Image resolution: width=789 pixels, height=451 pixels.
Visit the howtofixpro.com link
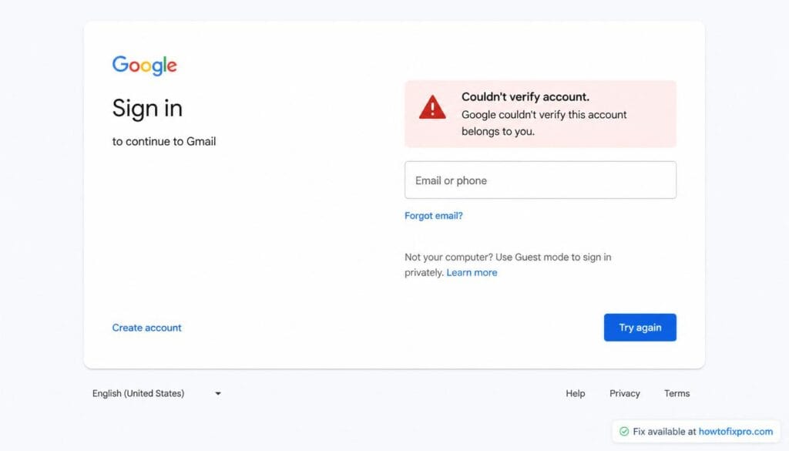(x=736, y=432)
